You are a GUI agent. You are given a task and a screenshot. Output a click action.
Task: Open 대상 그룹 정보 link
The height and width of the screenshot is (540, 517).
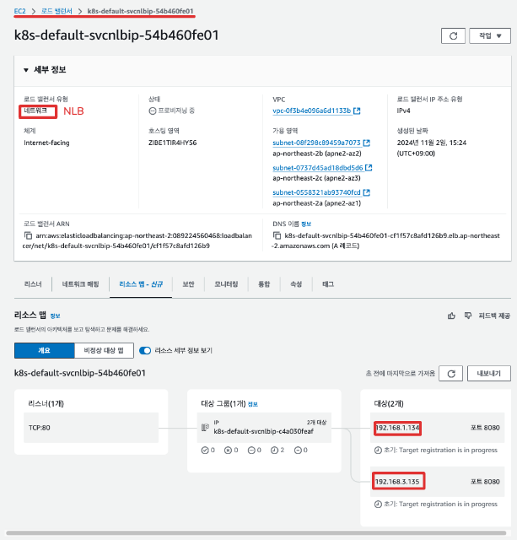pyautogui.click(x=253, y=404)
